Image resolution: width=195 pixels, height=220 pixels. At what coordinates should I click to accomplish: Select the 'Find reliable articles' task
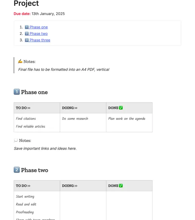(30, 126)
